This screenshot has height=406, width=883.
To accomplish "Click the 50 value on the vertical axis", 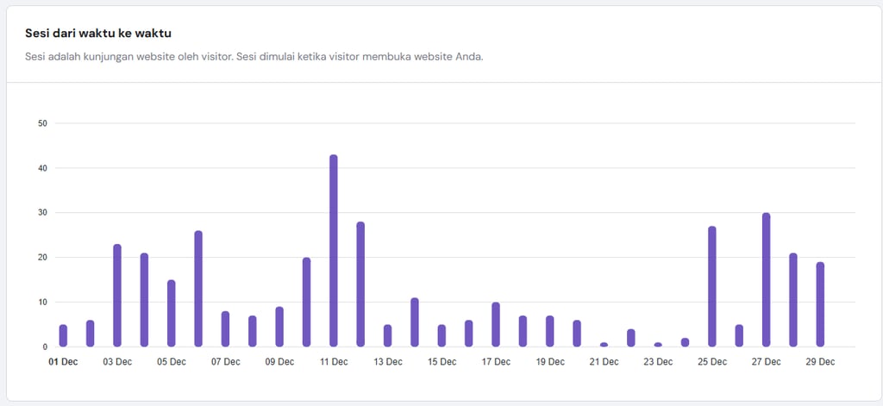I will click(x=42, y=123).
